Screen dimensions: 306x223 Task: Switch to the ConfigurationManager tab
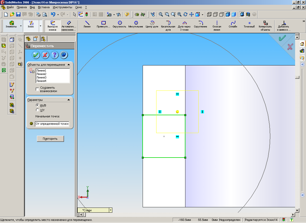pos(43,39)
